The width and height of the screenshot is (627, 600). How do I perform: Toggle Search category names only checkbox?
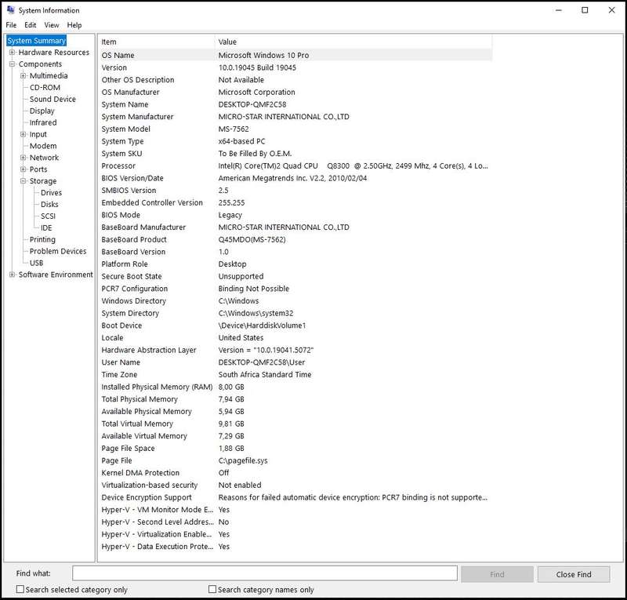212,589
